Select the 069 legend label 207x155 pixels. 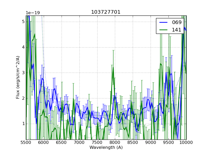click(x=177, y=22)
